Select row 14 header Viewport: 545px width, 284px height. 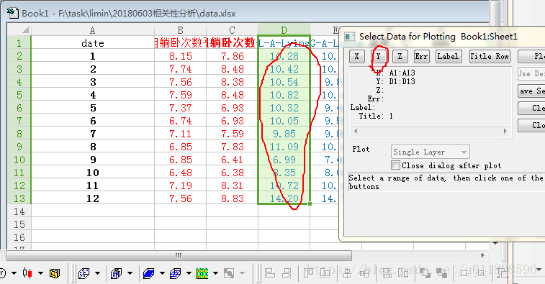[x=19, y=211]
